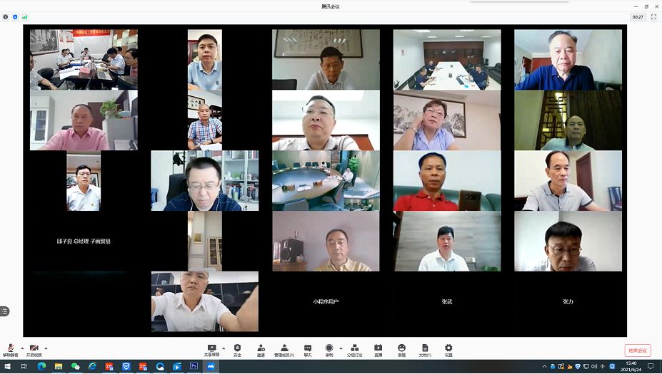Toggle full screen mode at top right
The width and height of the screenshot is (662, 374).
[653, 16]
